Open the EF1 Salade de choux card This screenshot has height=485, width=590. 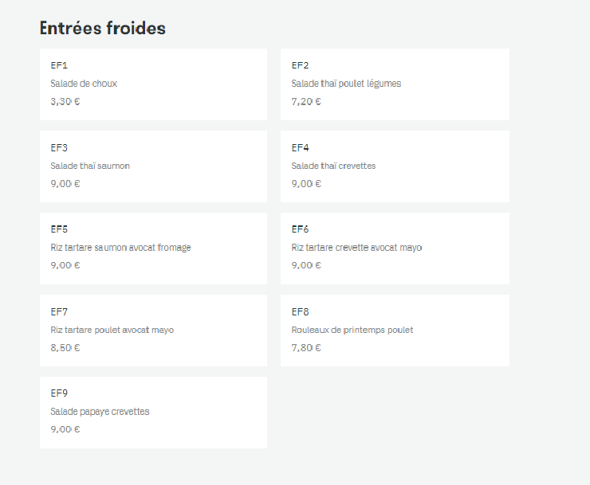point(153,84)
